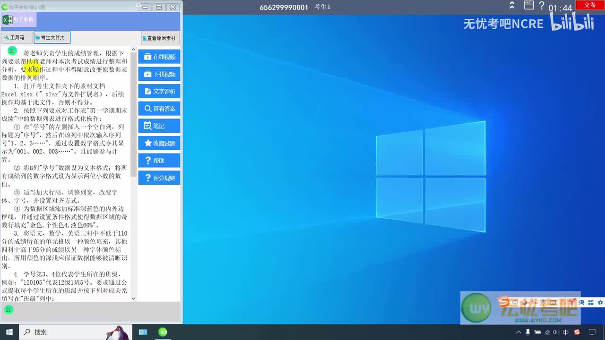
Task: Open 在线视频 online video
Action: [x=159, y=57]
